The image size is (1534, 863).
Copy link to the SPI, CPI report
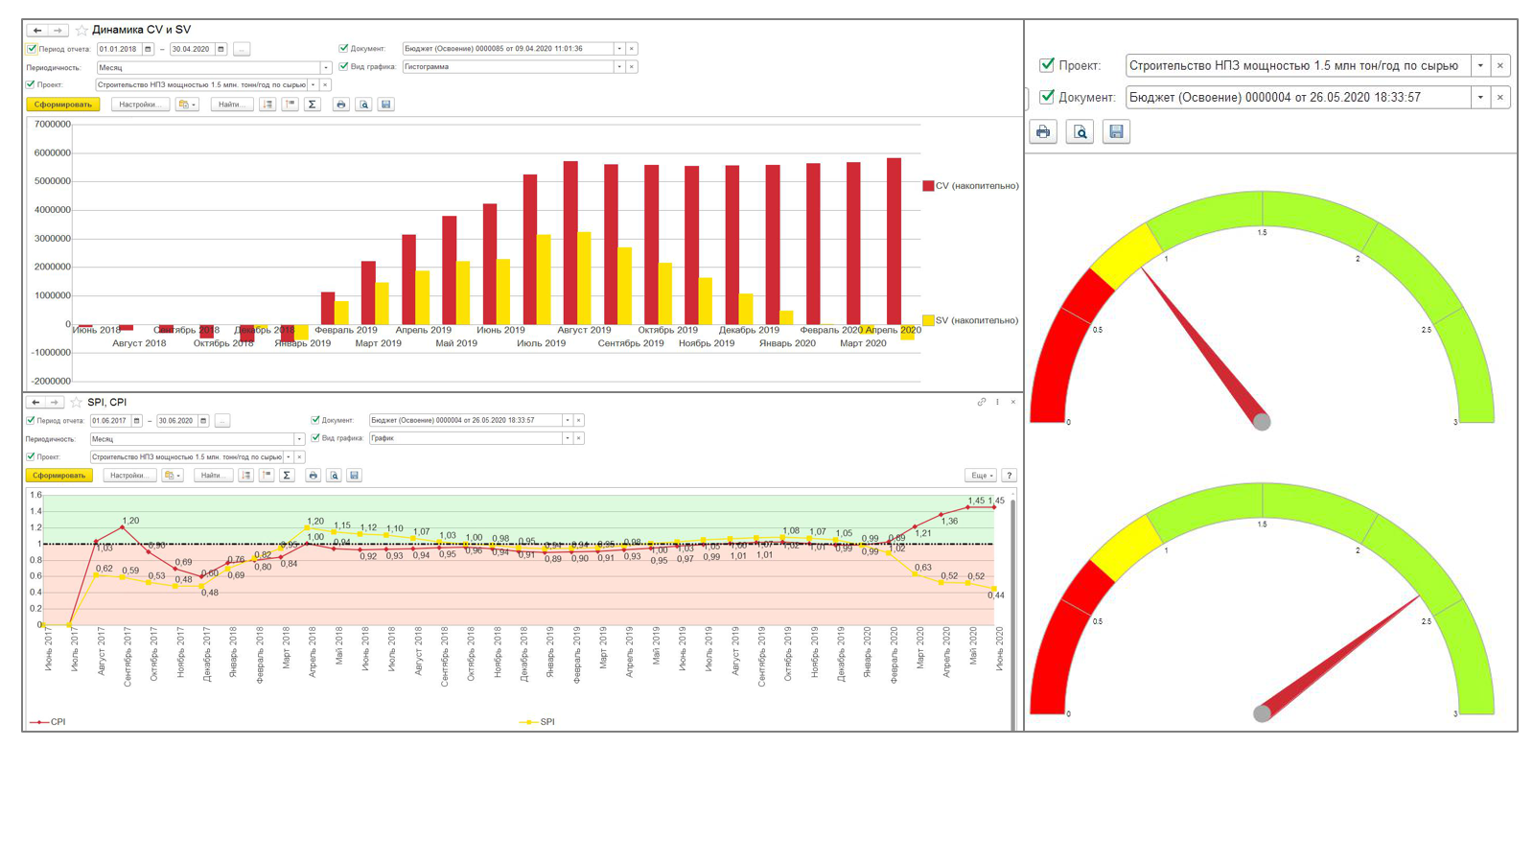982,402
